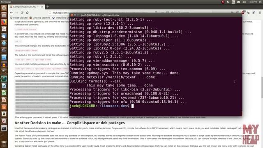Go back in the Firefox browser
The image size is (263, 148).
pos(12,13)
